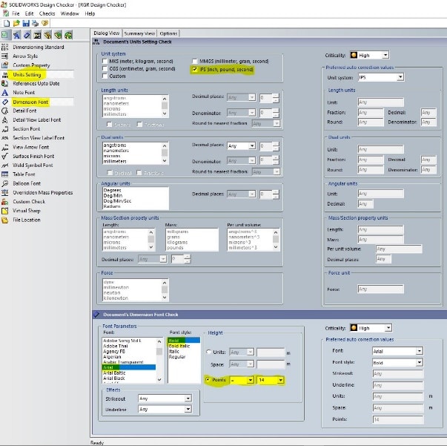Check the MMGS (millimeter, gram, second) box
The width and height of the screenshot is (447, 446).
click(195, 61)
